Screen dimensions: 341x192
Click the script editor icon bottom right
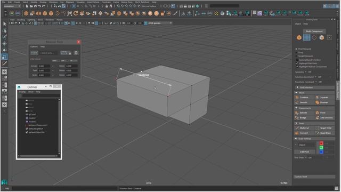tap(337, 188)
